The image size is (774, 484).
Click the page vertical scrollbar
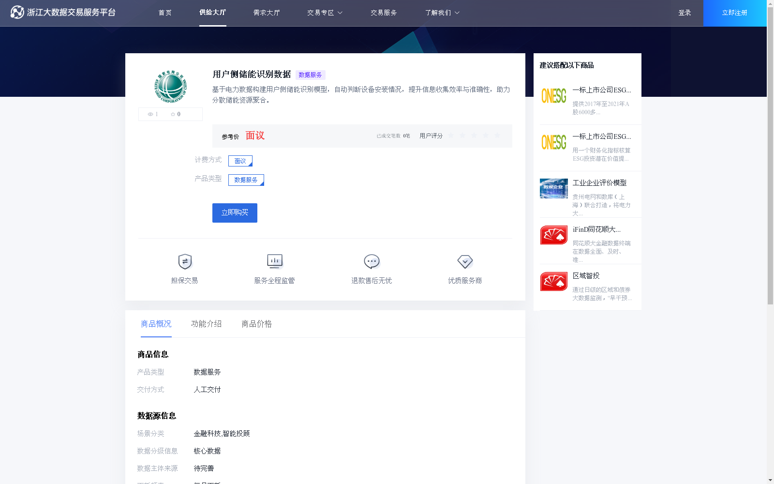(770, 156)
